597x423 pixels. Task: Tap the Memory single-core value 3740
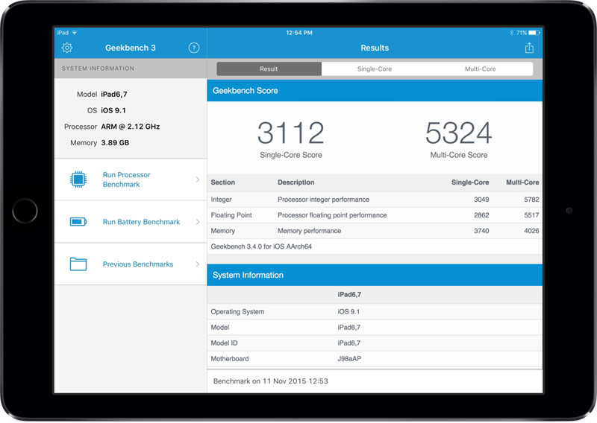(x=481, y=231)
